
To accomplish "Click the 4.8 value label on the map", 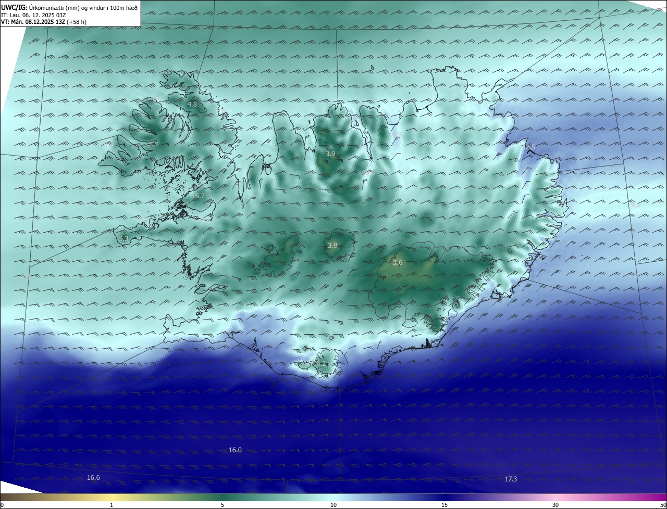I will pos(192,104).
